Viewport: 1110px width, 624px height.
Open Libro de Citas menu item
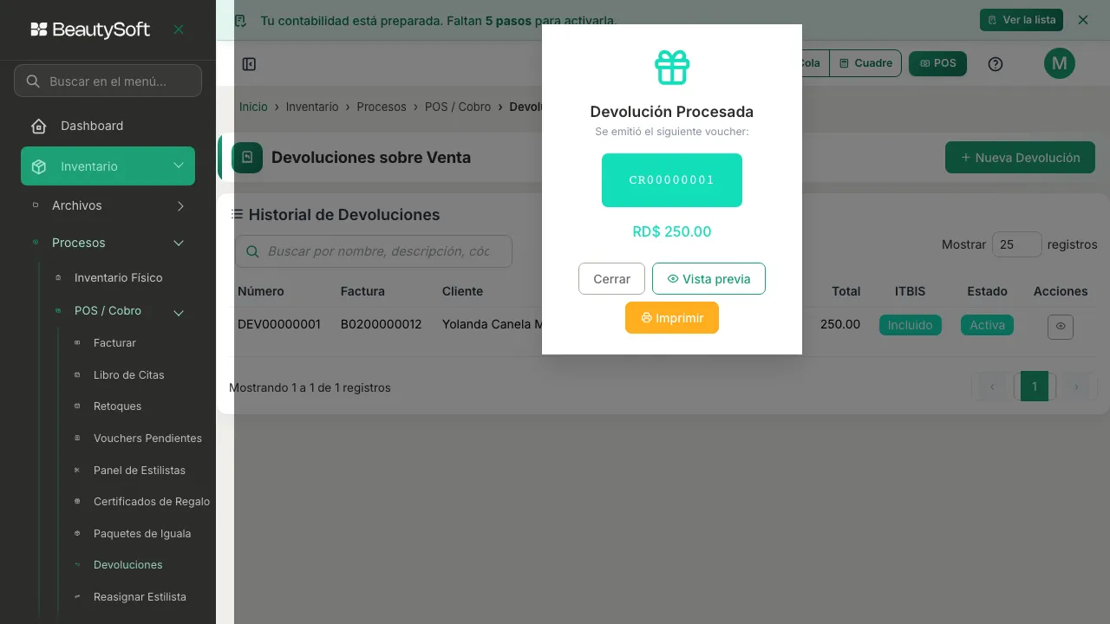pyautogui.click(x=128, y=375)
